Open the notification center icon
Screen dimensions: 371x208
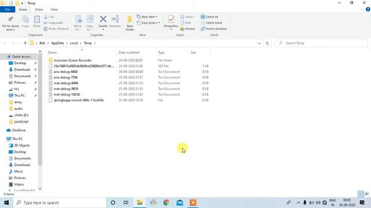362,203
